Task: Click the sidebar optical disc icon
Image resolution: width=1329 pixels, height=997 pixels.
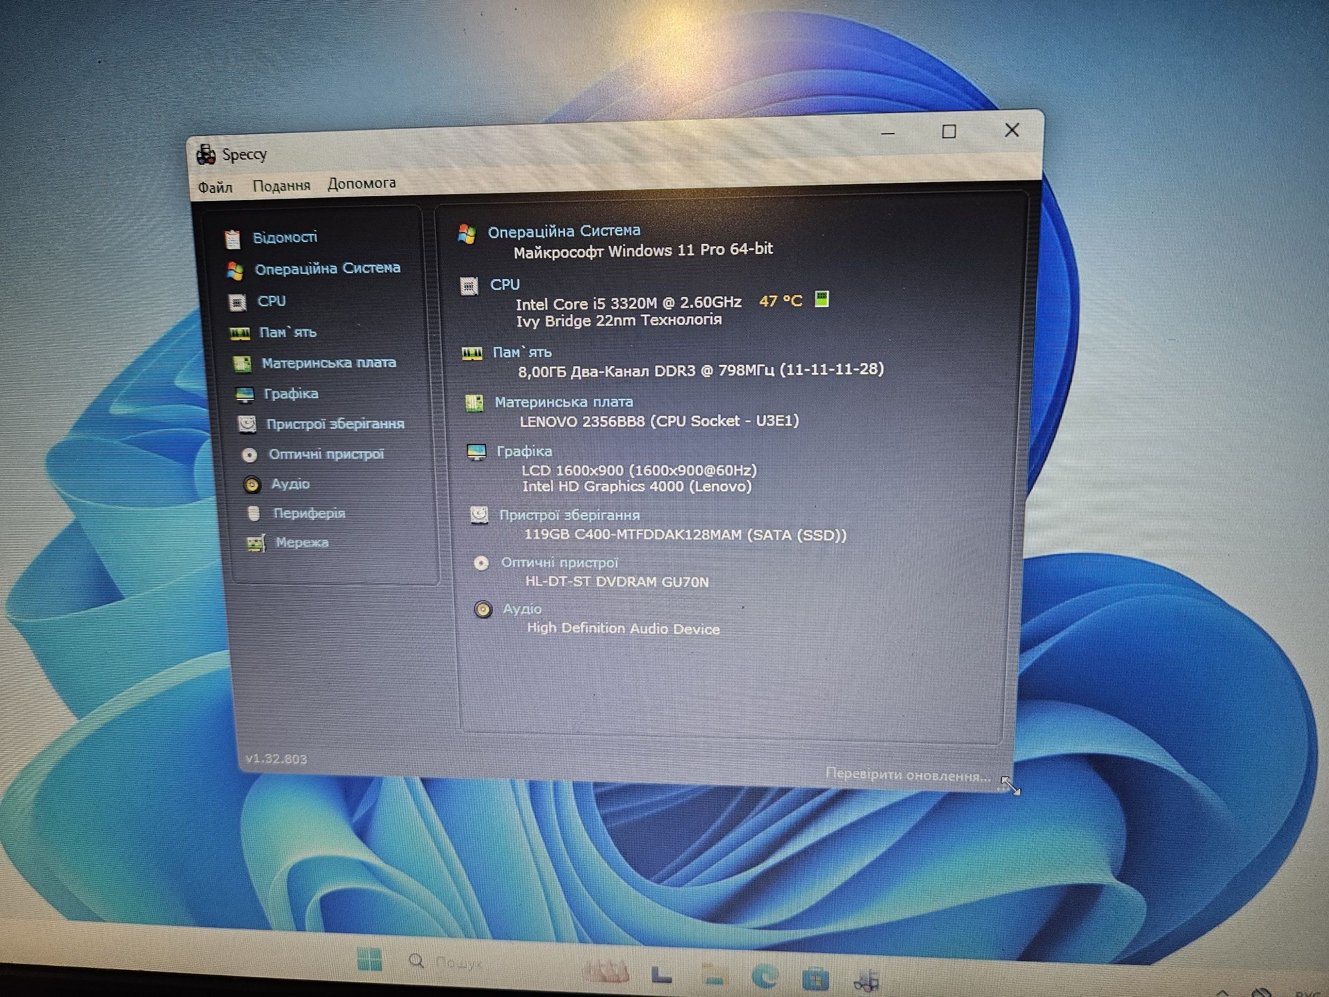Action: (x=249, y=455)
